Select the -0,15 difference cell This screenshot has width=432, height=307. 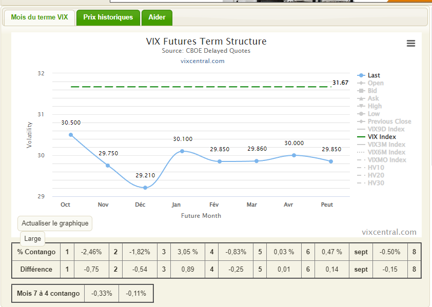point(390,269)
